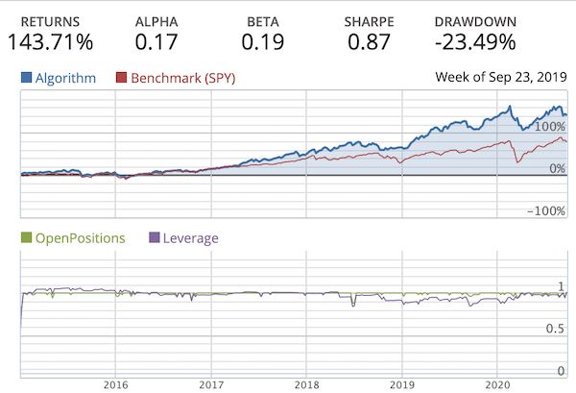This screenshot has width=576, height=393.
Task: Click the ALPHA metric heading
Action: [156, 19]
